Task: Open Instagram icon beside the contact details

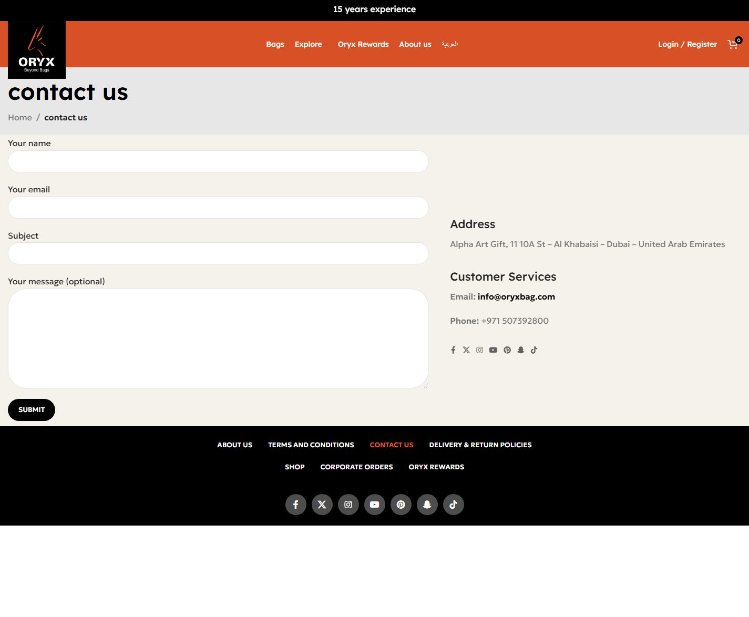Action: 479,350
